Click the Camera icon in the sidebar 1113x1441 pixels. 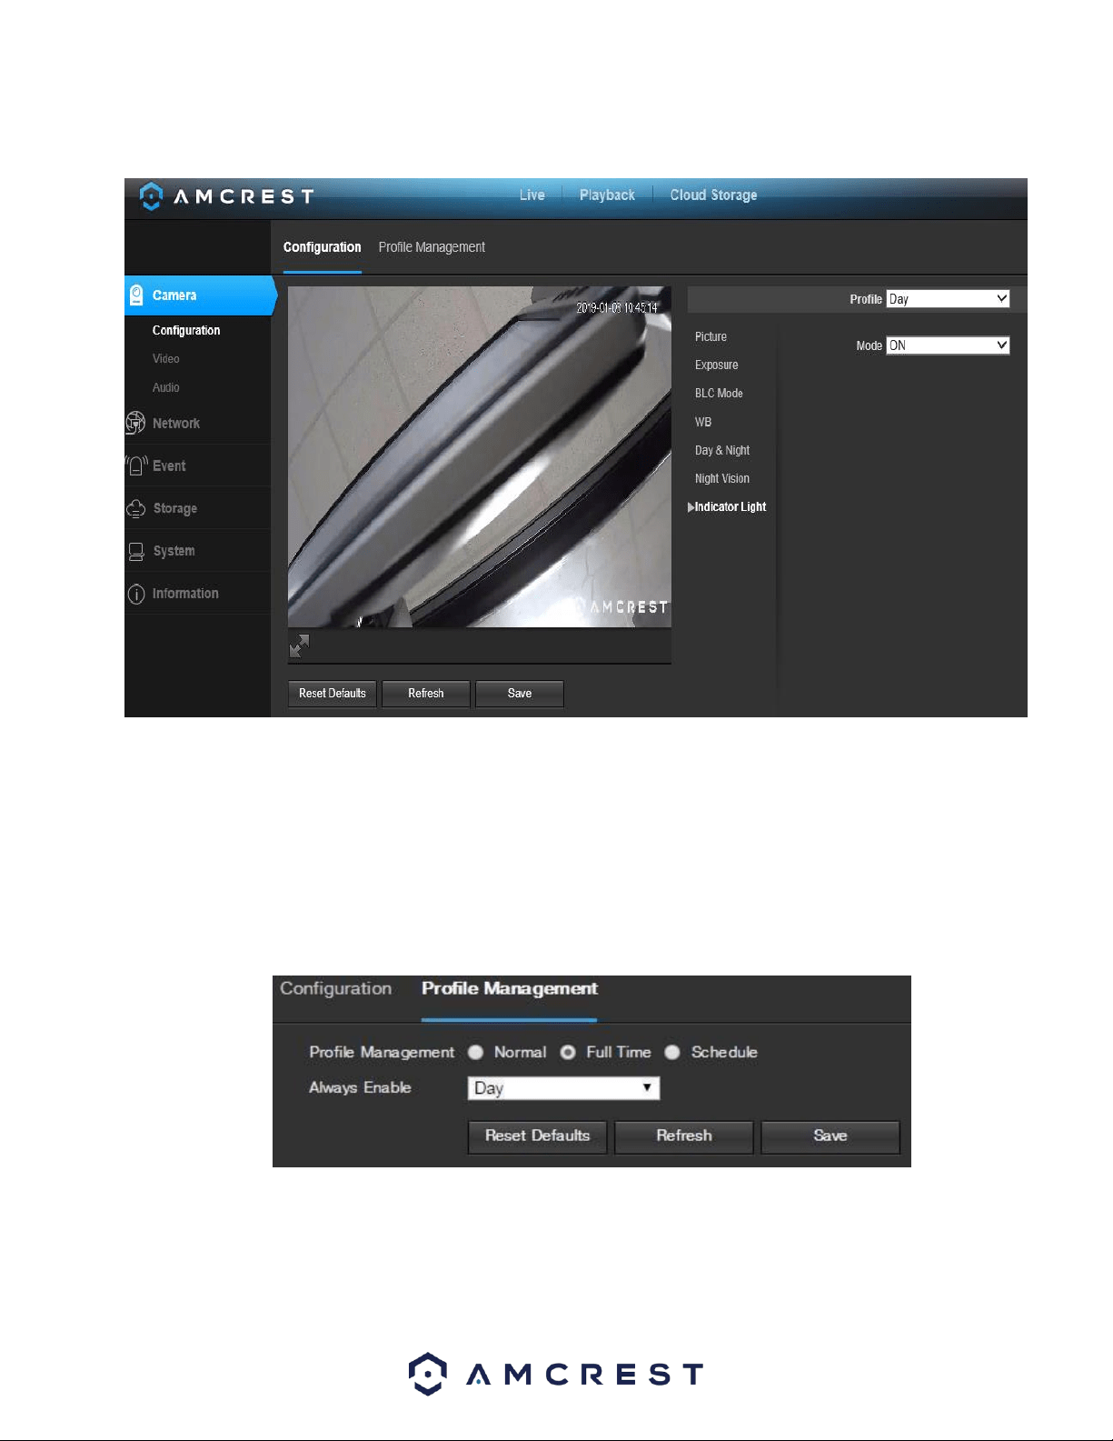pos(136,295)
